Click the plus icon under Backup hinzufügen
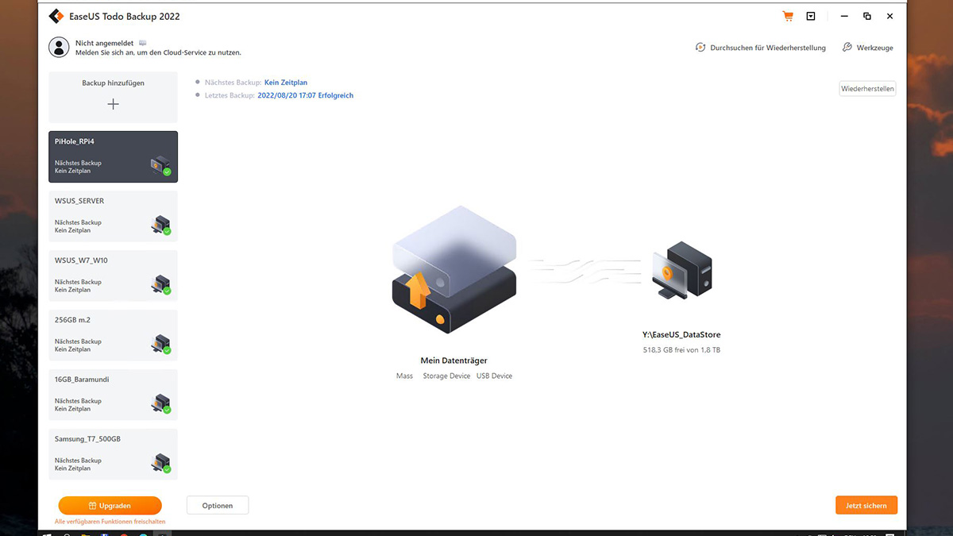Viewport: 953px width, 536px height. 113,104
